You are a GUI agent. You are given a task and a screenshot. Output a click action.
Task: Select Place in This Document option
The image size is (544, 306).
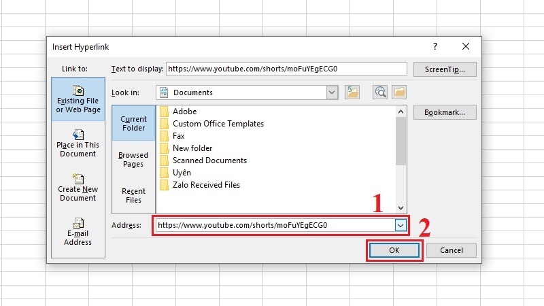[78, 143]
